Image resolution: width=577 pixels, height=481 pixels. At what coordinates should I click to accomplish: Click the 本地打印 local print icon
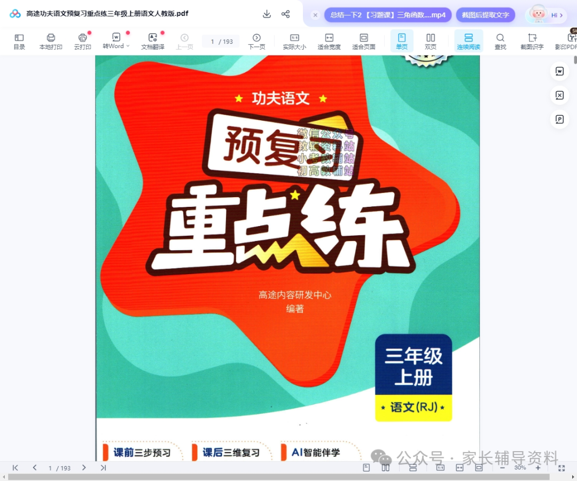(x=51, y=42)
